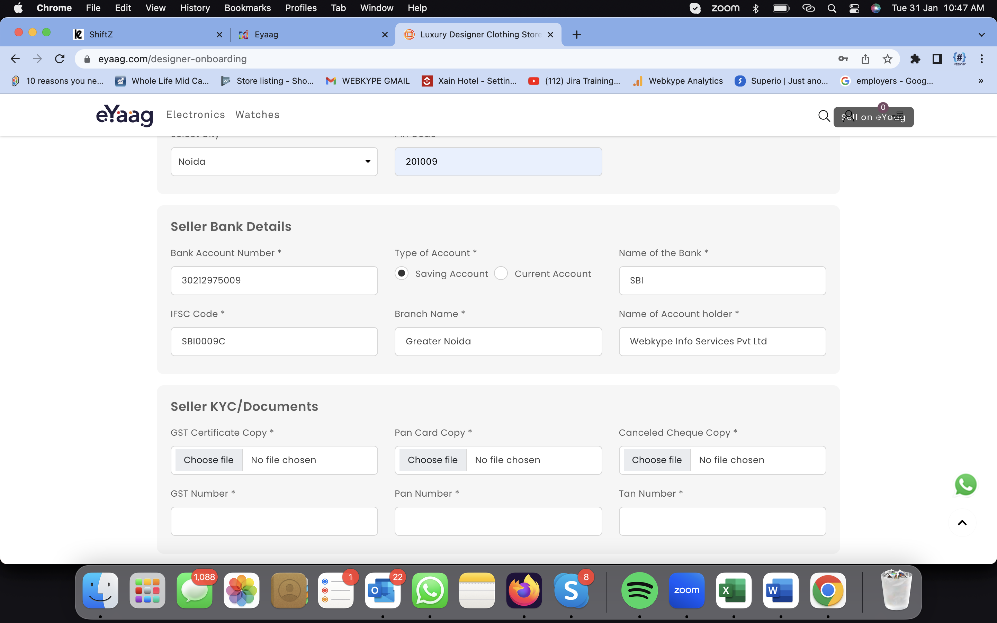Image resolution: width=997 pixels, height=623 pixels.
Task: Click the scroll-to-top arrow button
Action: (962, 523)
